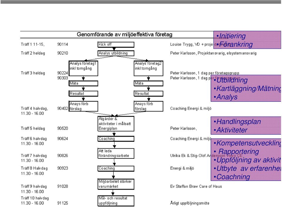Select 'Anays förb förslag' box in företag1 column
The width and height of the screenshot is (282, 207).
pyautogui.click(x=83, y=106)
